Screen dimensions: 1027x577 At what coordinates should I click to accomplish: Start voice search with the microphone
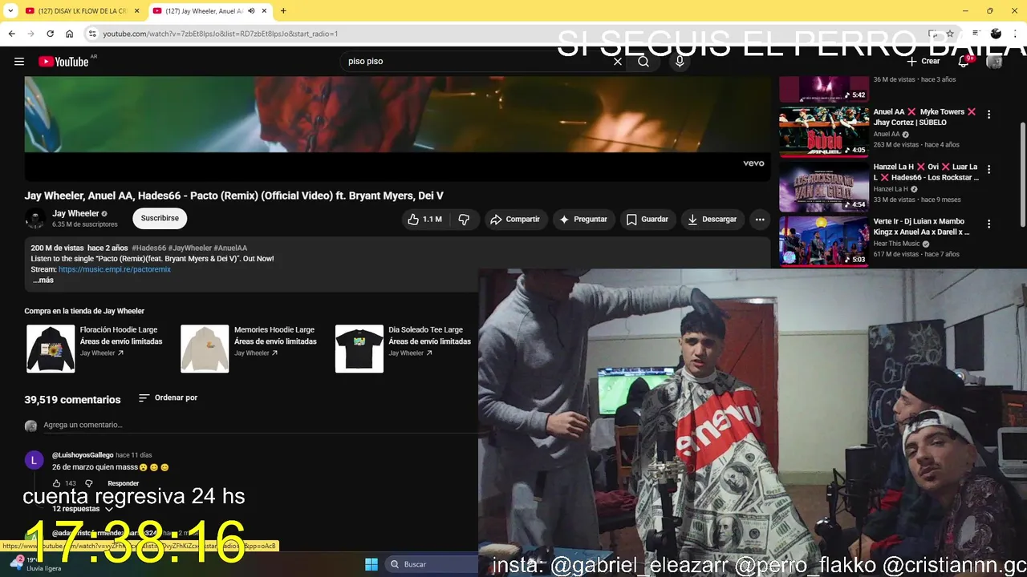[x=680, y=62]
